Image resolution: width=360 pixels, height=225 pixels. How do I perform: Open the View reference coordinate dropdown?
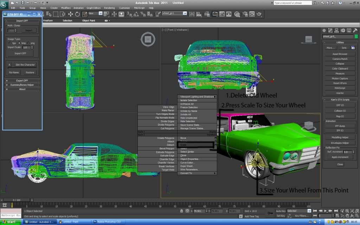[x=101, y=13]
